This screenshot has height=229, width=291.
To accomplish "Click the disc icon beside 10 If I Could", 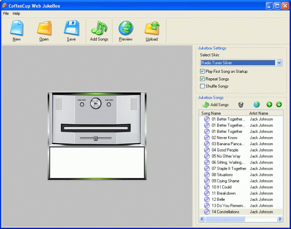I will pyautogui.click(x=207, y=187).
